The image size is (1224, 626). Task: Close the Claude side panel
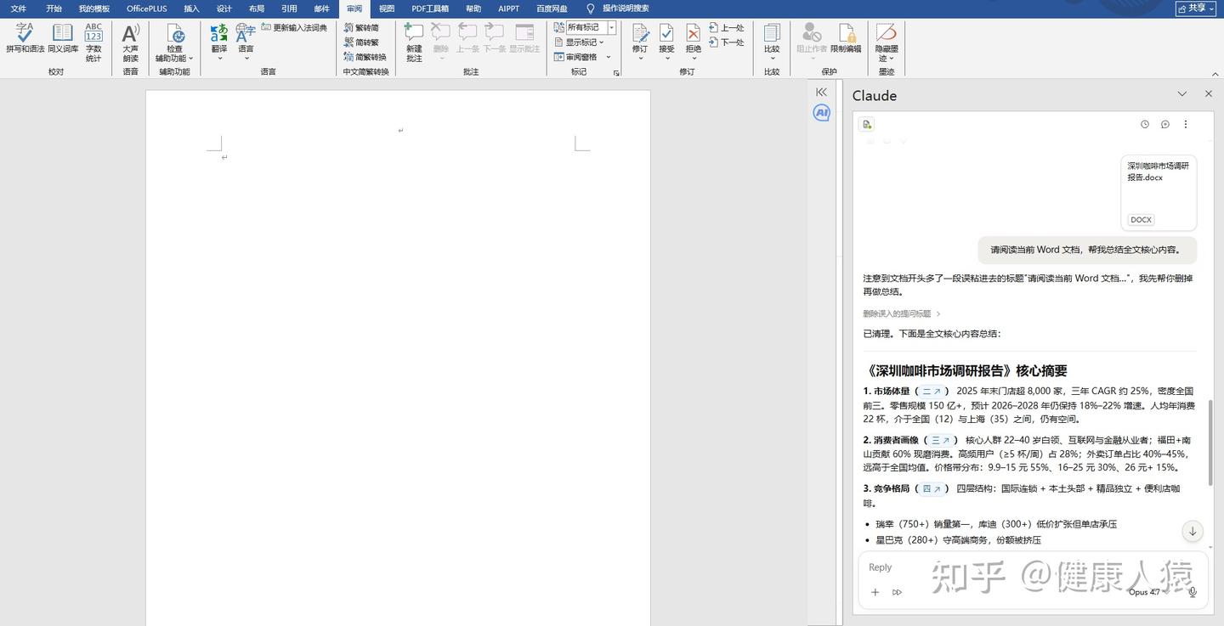click(1209, 94)
